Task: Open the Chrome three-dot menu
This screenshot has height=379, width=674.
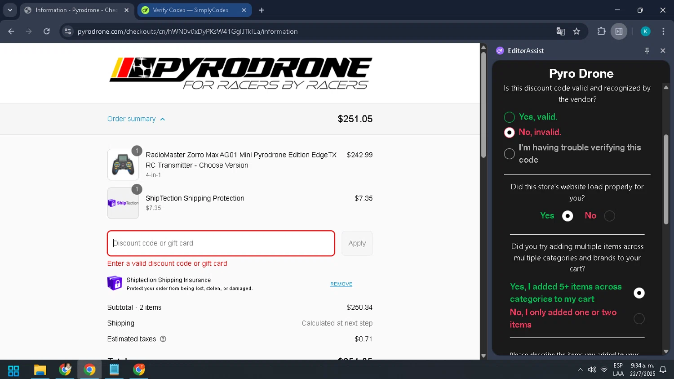Action: [x=663, y=31]
